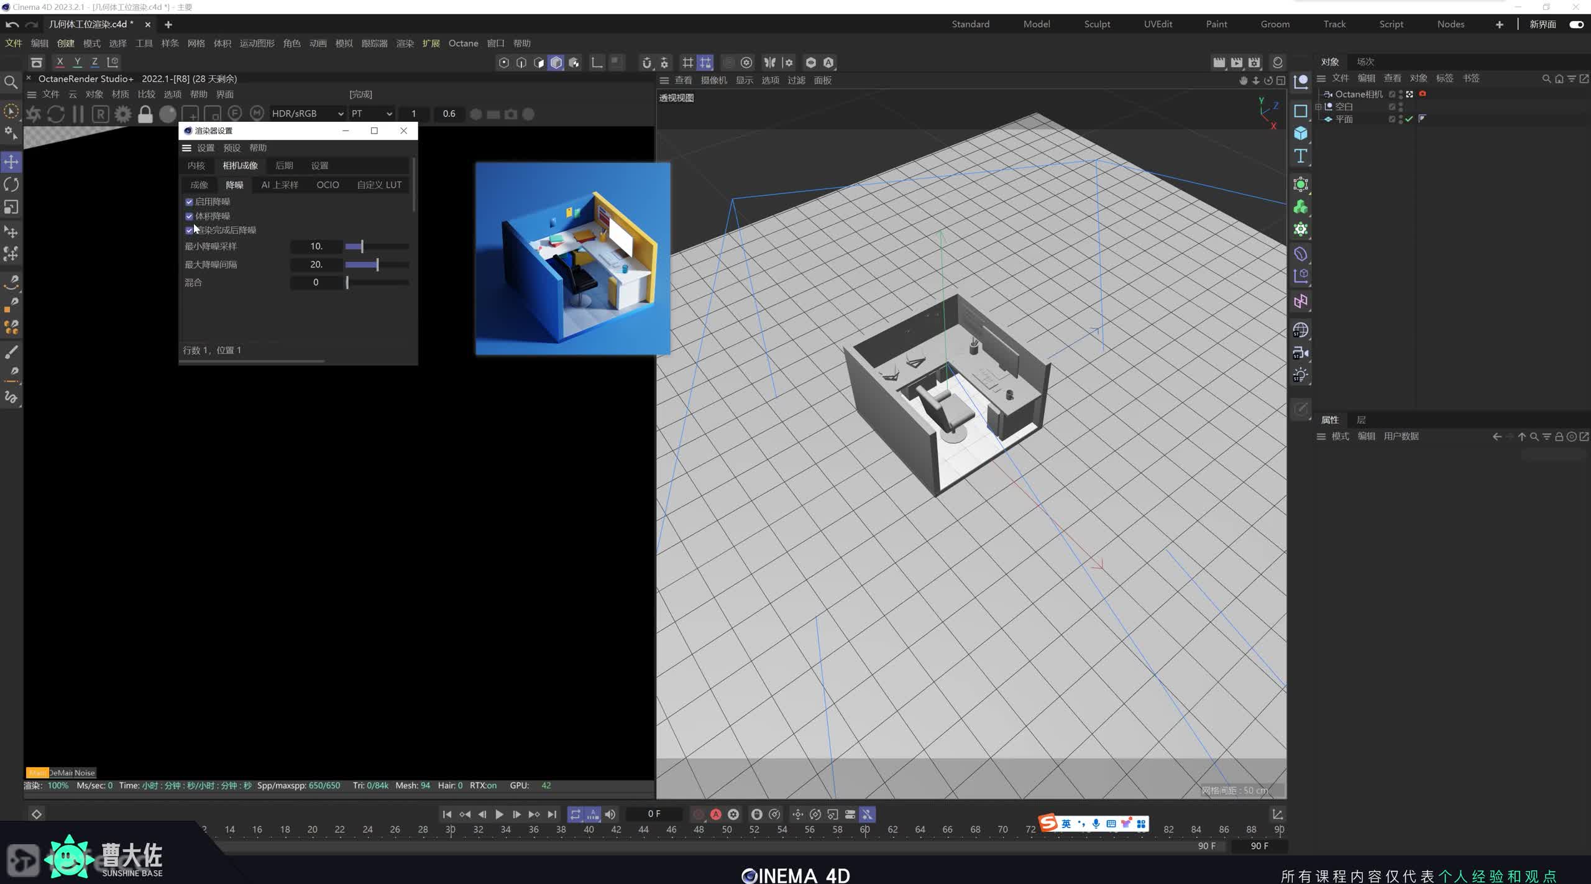Image resolution: width=1591 pixels, height=884 pixels.
Task: Expand the 空白 null object in tree
Action: click(x=1318, y=107)
